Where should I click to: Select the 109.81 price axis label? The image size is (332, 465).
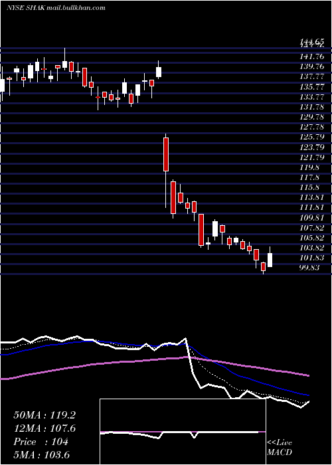pos(311,218)
